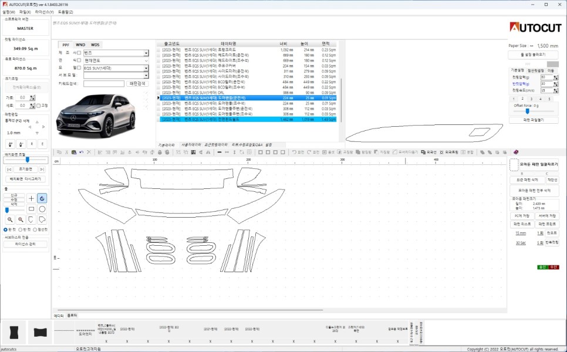567x352 pixels.
Task: Select the 완컷 radio button
Action: 5,229
